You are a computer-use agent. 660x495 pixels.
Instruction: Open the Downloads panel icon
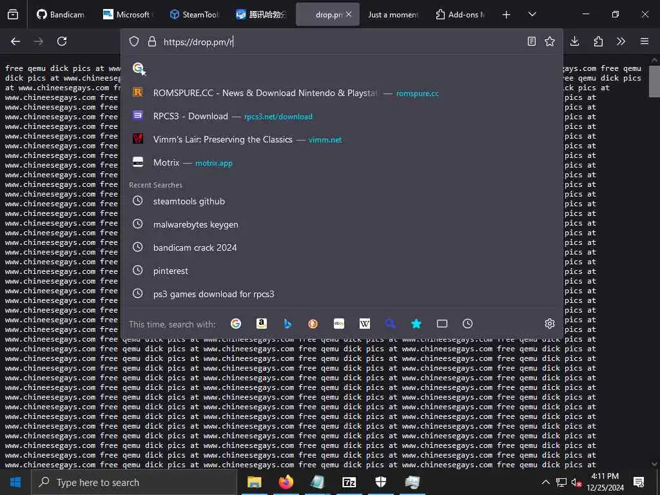click(x=574, y=41)
